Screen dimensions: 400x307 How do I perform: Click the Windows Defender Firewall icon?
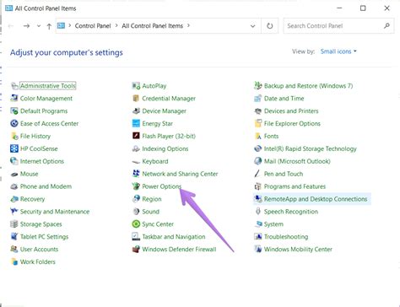(136, 250)
